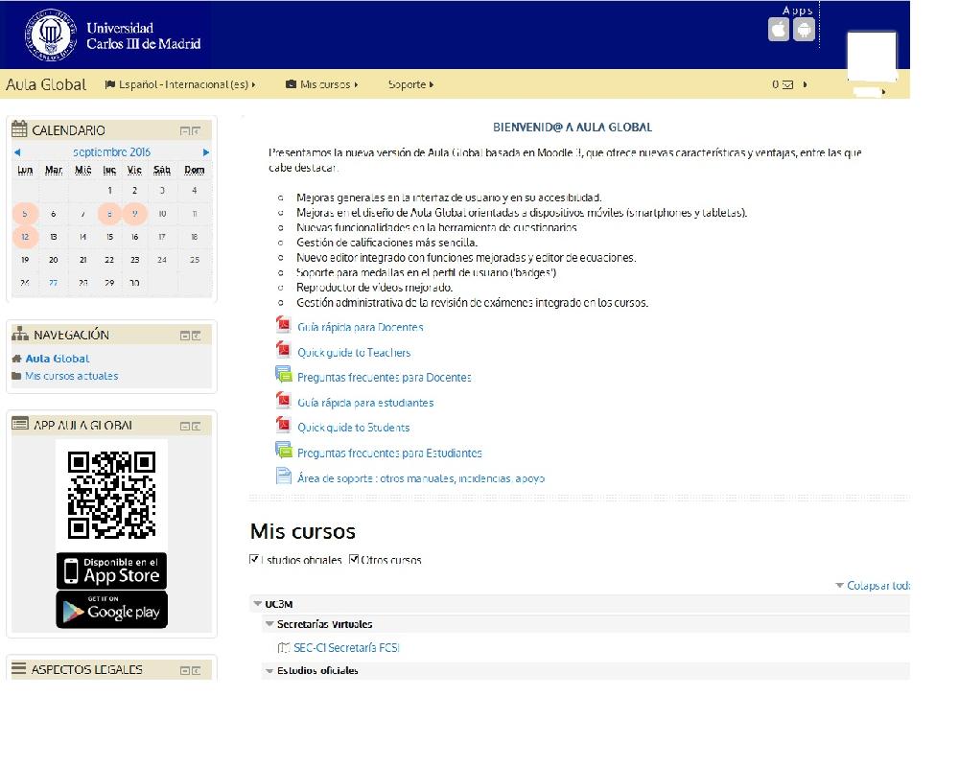Toggle the Estudios oficiales checkbox
The width and height of the screenshot is (959, 767).
254,558
